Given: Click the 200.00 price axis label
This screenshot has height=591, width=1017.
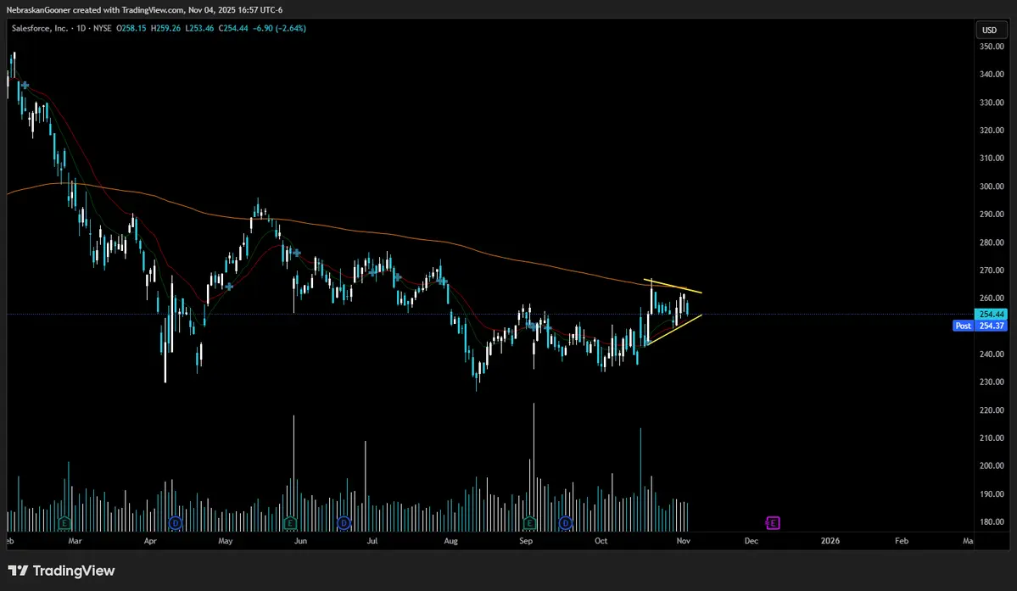Looking at the screenshot, I should [x=992, y=466].
